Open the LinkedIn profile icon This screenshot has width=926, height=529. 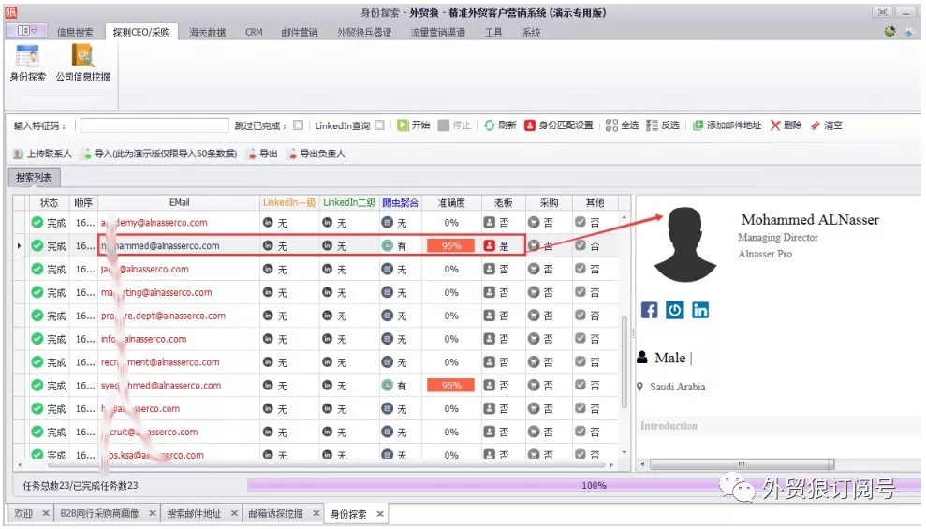700,310
